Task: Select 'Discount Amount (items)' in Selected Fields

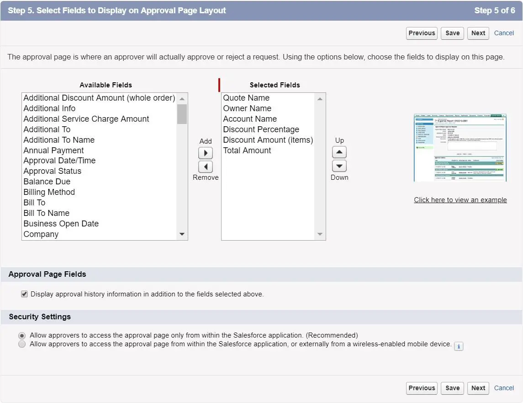Action: tap(268, 140)
